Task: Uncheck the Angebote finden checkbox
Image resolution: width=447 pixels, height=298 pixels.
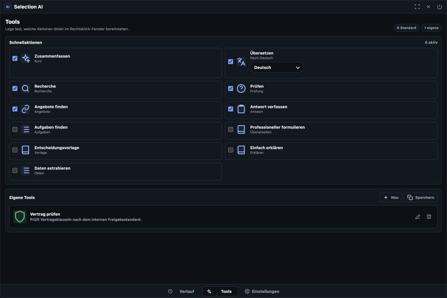Action: tap(15, 109)
